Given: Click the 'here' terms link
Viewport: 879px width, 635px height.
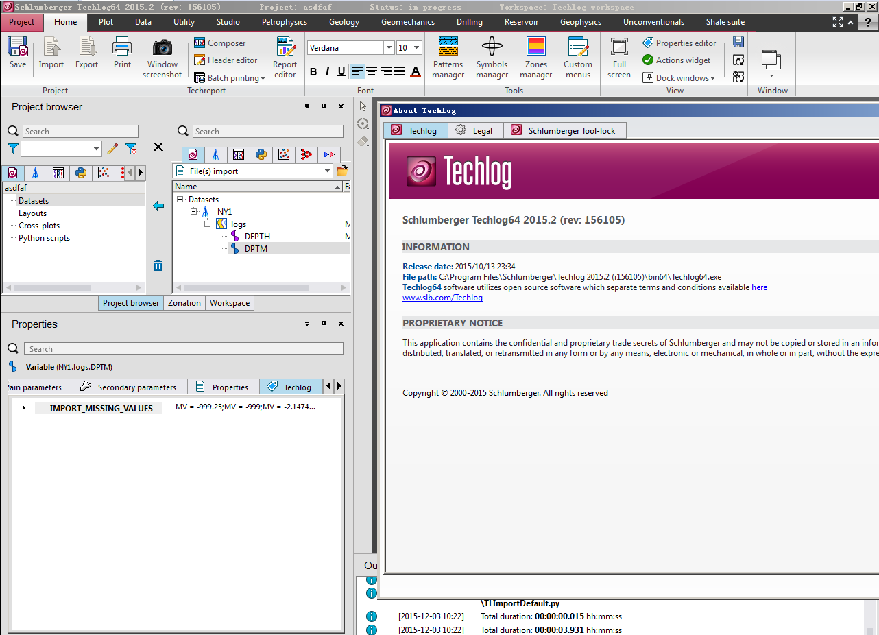Looking at the screenshot, I should (759, 287).
